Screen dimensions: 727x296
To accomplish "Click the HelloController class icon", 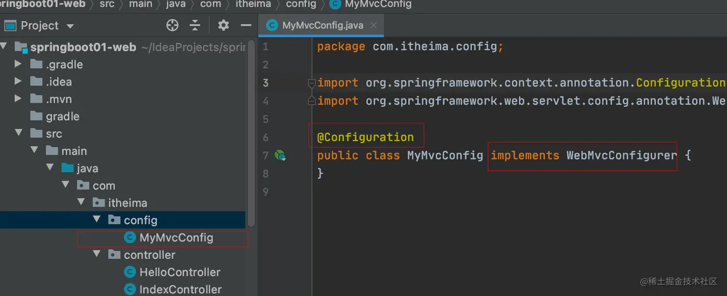I will pyautogui.click(x=129, y=272).
